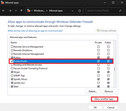Uncheck Private for Roblox

click(99, 57)
